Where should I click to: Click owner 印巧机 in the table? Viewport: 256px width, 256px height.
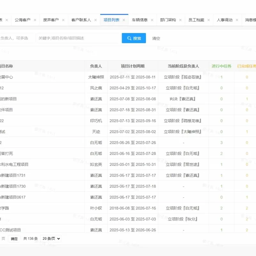tap(96, 121)
